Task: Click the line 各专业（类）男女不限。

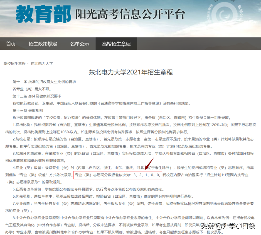Action: pos(32,89)
